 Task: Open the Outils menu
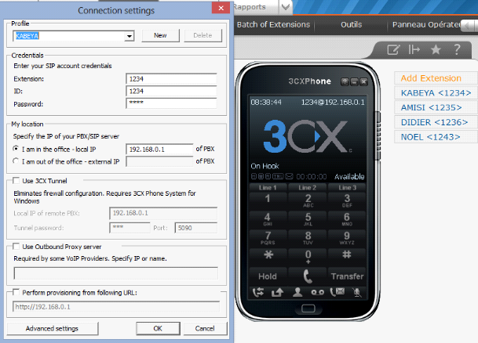point(351,24)
